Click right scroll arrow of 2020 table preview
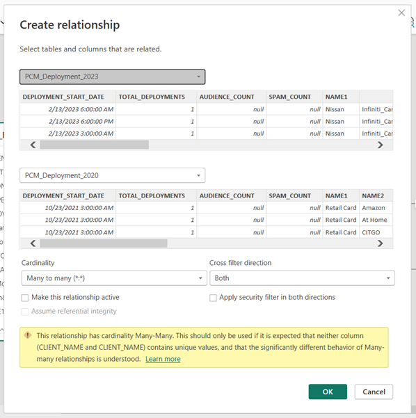The width and height of the screenshot is (416, 418). 381,243
